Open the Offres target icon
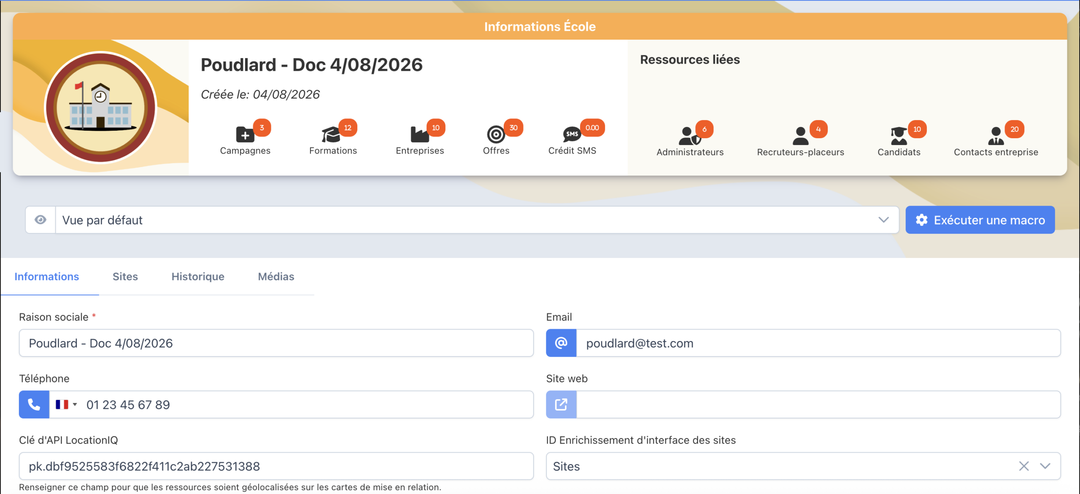The image size is (1080, 494). (x=496, y=134)
